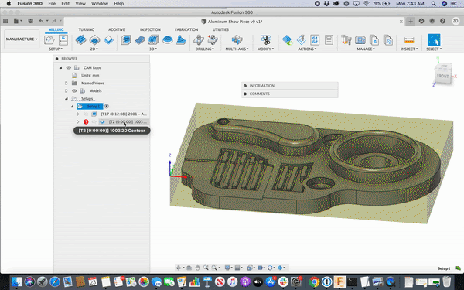Open the ZD user account button

pos(455,21)
